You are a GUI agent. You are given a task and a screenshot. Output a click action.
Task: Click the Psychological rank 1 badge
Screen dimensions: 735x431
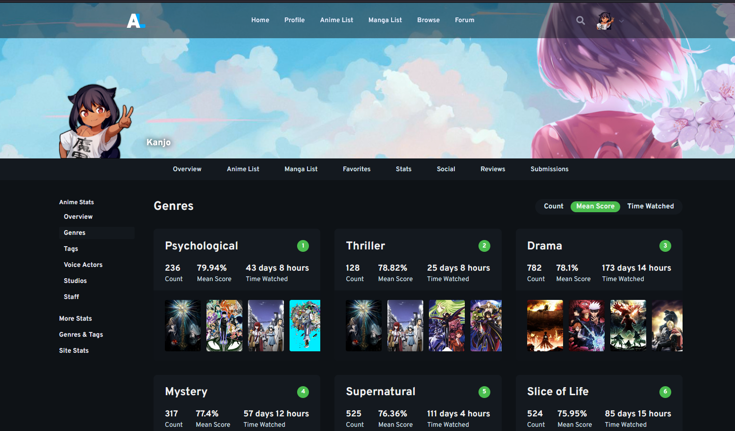pos(303,246)
